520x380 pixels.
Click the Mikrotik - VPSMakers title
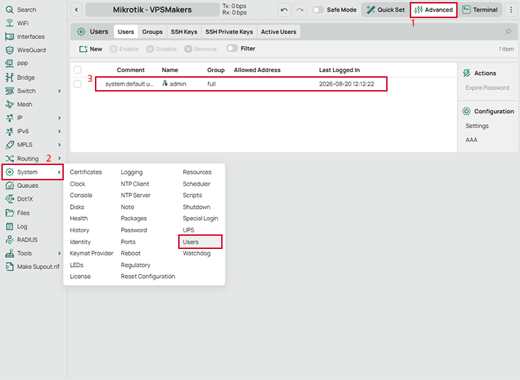tap(153, 10)
